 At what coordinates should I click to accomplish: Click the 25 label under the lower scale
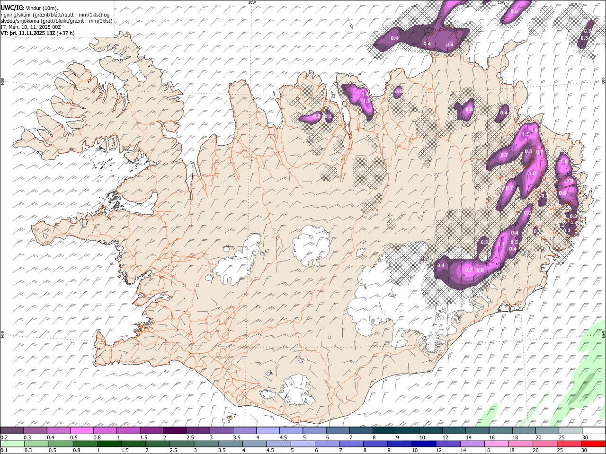click(560, 450)
